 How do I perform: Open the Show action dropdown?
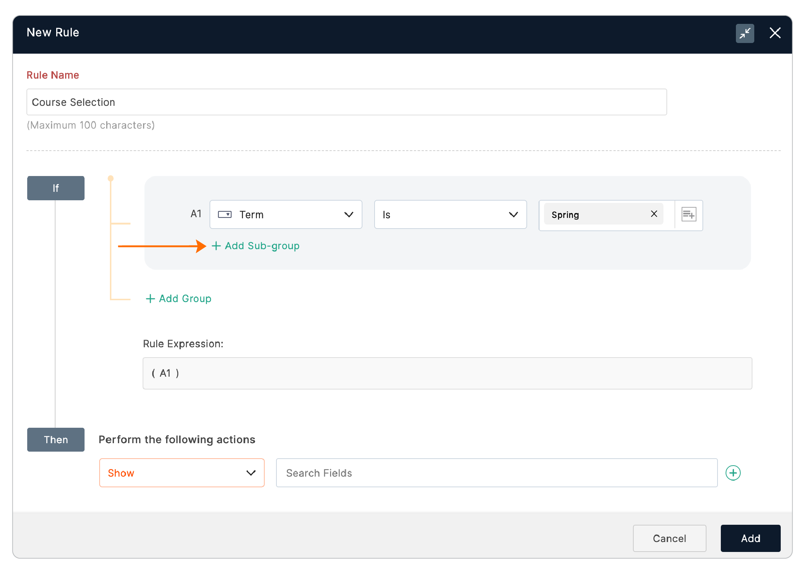tap(182, 473)
